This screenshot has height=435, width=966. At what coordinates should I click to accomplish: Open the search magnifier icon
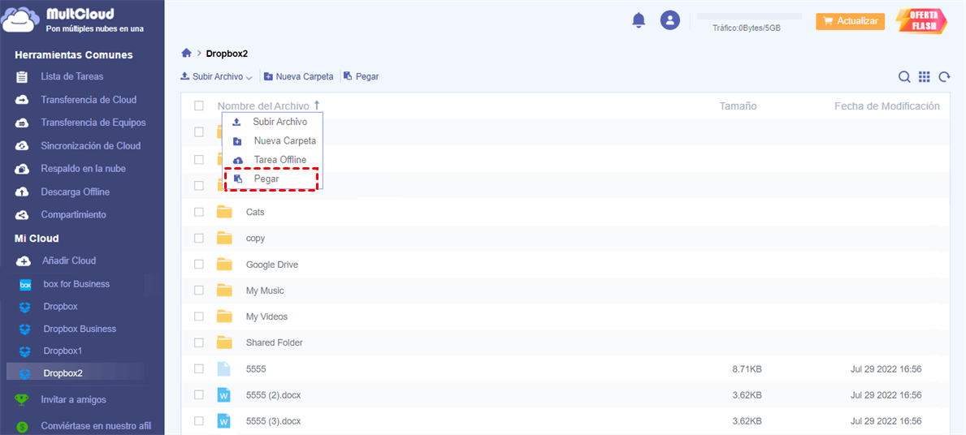[904, 77]
